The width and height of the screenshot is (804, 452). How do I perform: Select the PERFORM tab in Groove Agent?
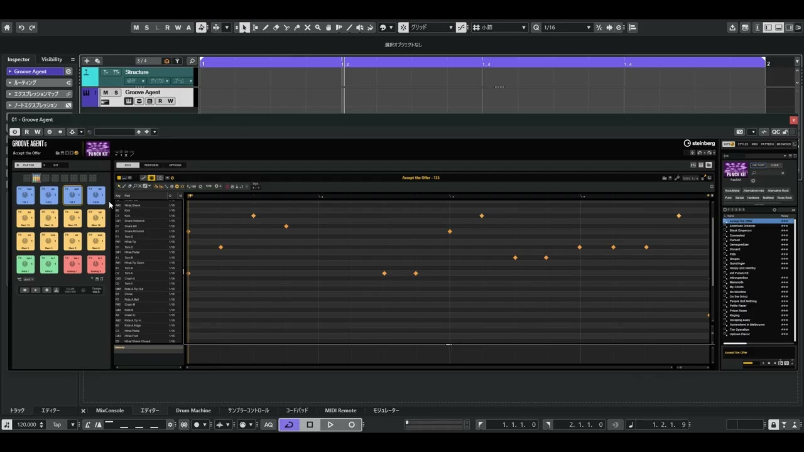pos(151,165)
